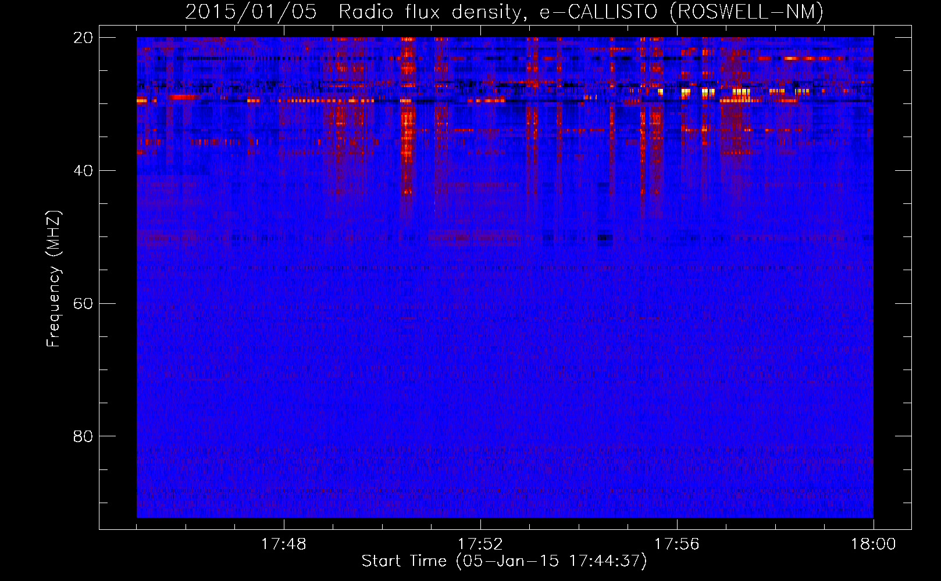Image resolution: width=941 pixels, height=581 pixels.
Task: Click the 60 frequency tick label
Action: point(83,304)
